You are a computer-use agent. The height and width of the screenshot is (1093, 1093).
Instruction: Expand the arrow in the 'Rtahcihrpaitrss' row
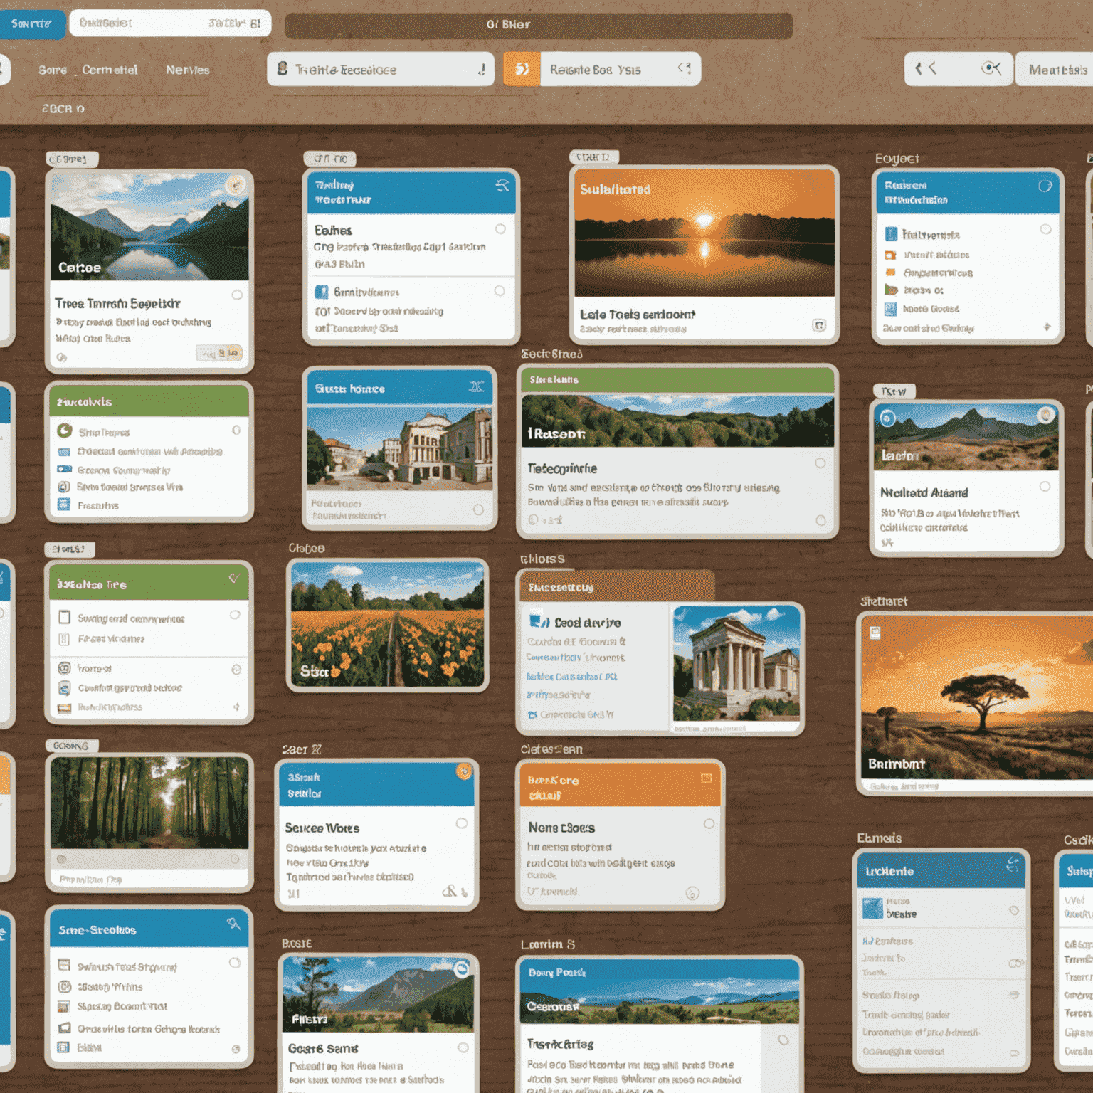[x=236, y=707]
